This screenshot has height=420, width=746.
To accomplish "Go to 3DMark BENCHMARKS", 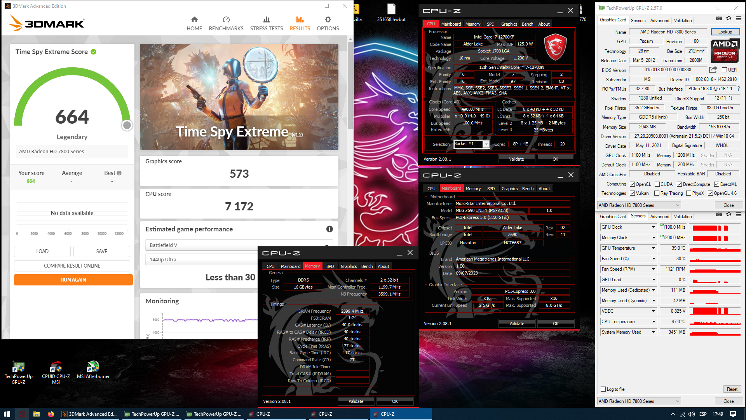I will (226, 24).
